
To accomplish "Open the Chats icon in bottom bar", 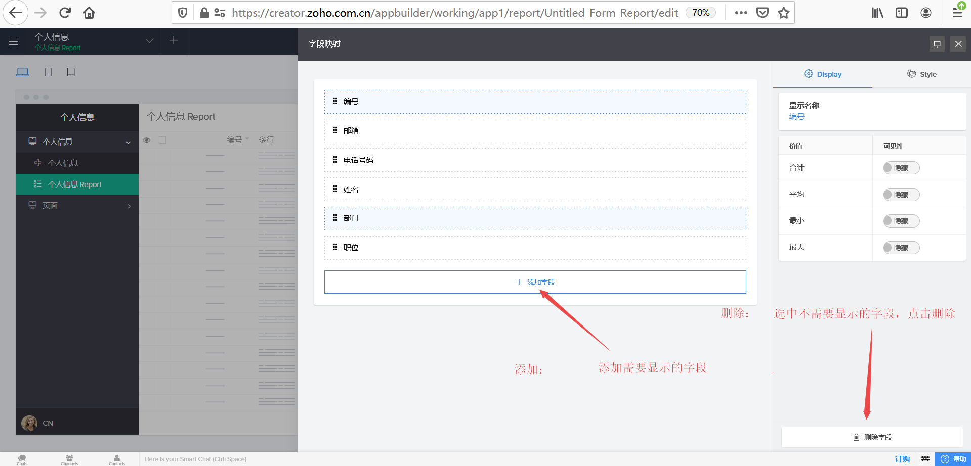I will 22,459.
